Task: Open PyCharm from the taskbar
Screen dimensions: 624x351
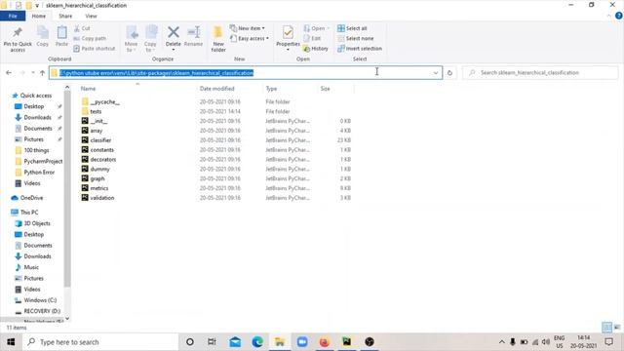Action: (x=347, y=342)
